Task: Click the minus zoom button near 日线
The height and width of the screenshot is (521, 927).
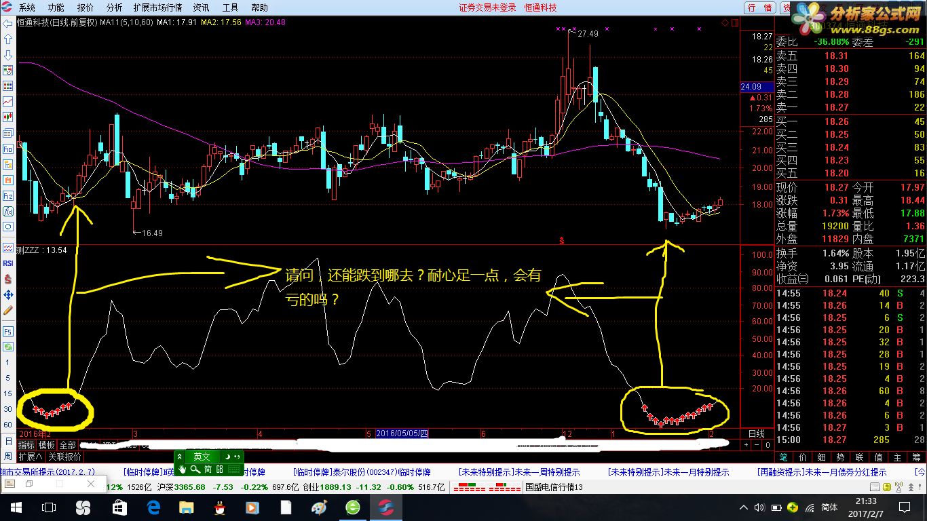Action: [757, 446]
